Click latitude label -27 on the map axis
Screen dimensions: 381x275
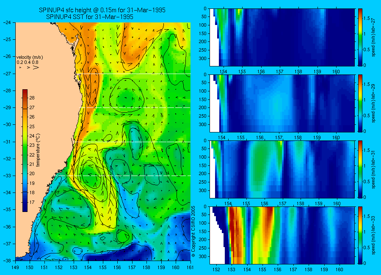tap(7, 74)
